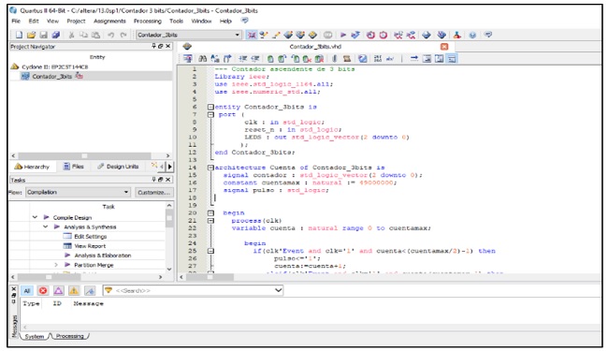Click the View Report task

(90, 246)
